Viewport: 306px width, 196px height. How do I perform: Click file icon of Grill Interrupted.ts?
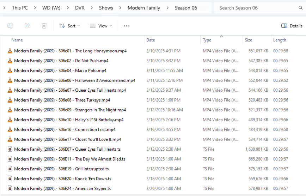click(10, 169)
